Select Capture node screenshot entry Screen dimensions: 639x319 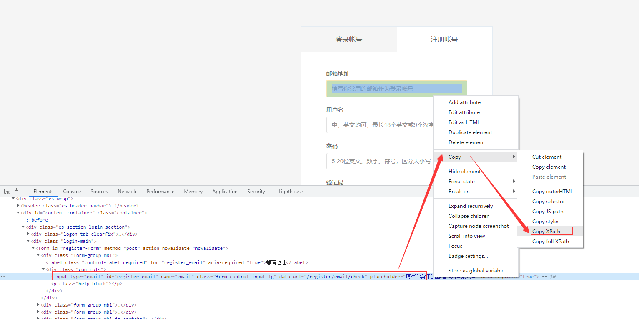(x=476, y=226)
